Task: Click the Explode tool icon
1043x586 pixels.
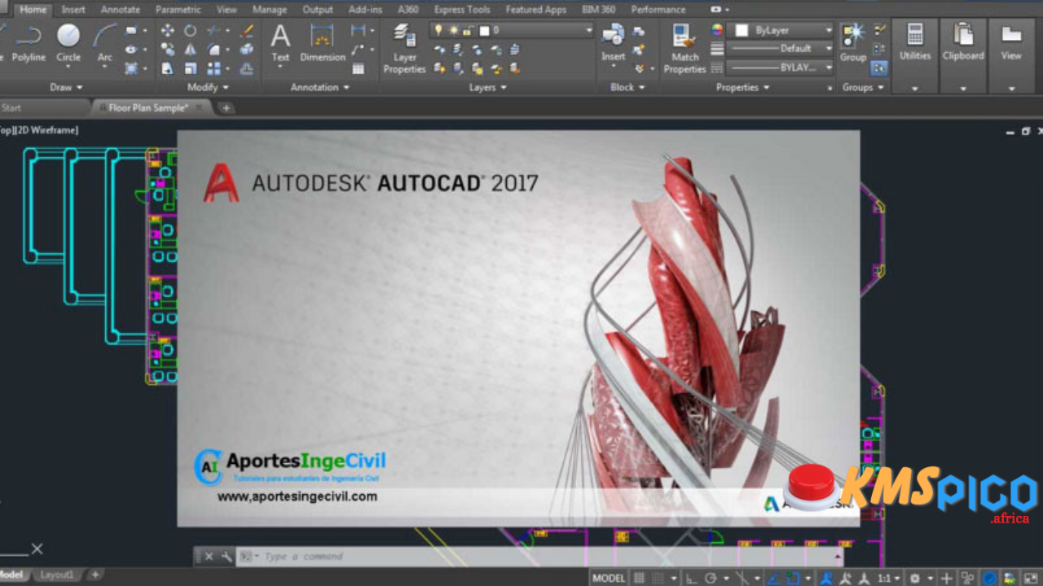Action: click(x=247, y=50)
